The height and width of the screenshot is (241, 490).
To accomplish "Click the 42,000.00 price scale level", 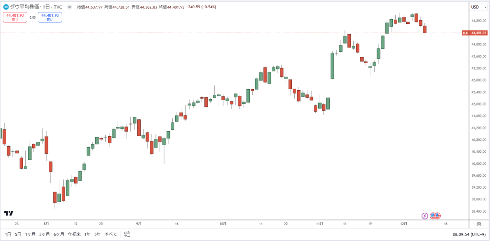I will (479, 104).
